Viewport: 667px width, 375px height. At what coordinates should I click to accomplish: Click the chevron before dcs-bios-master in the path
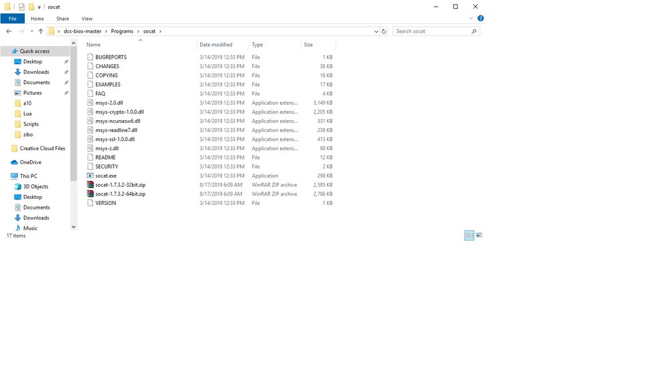[59, 31]
